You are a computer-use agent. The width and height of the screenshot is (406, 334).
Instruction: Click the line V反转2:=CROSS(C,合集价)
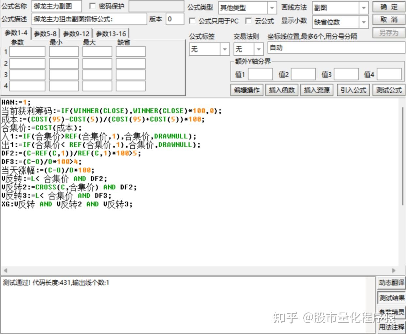(x=69, y=187)
